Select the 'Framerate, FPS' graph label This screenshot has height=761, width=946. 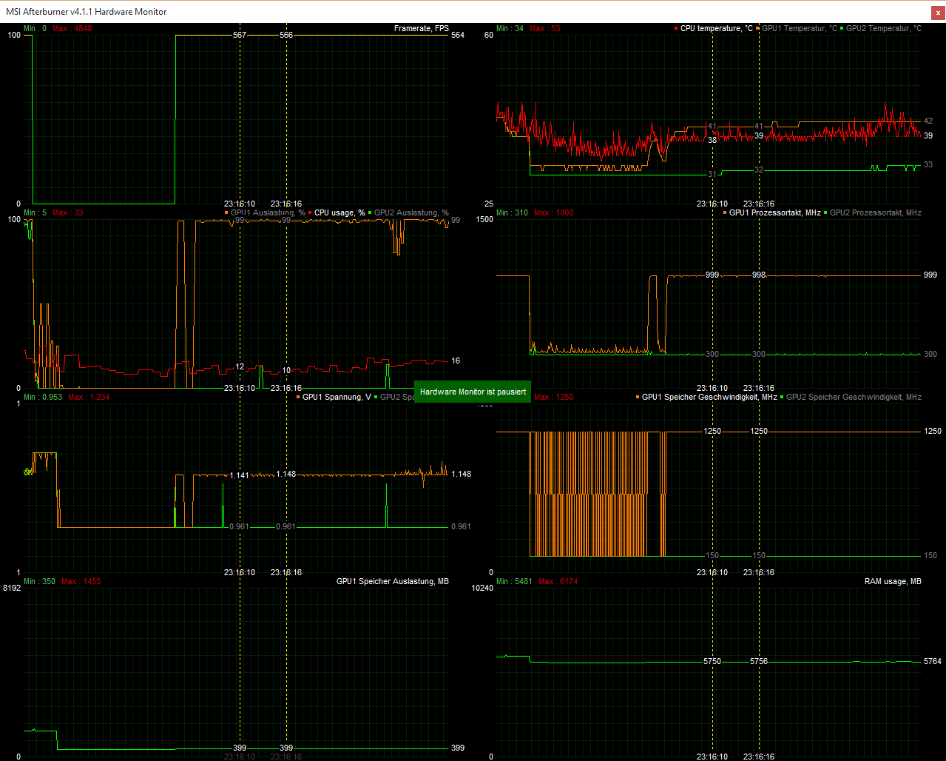click(x=422, y=28)
